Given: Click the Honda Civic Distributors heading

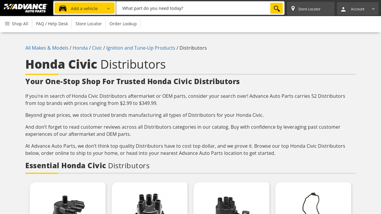Looking at the screenshot, I should click(95, 64).
